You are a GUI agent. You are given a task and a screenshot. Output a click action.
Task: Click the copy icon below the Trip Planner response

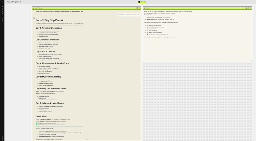coord(85,139)
